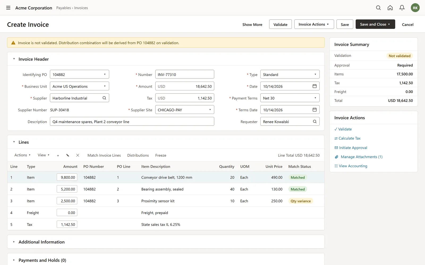
Task: Open calendar picker for Date field
Action: click(314, 86)
